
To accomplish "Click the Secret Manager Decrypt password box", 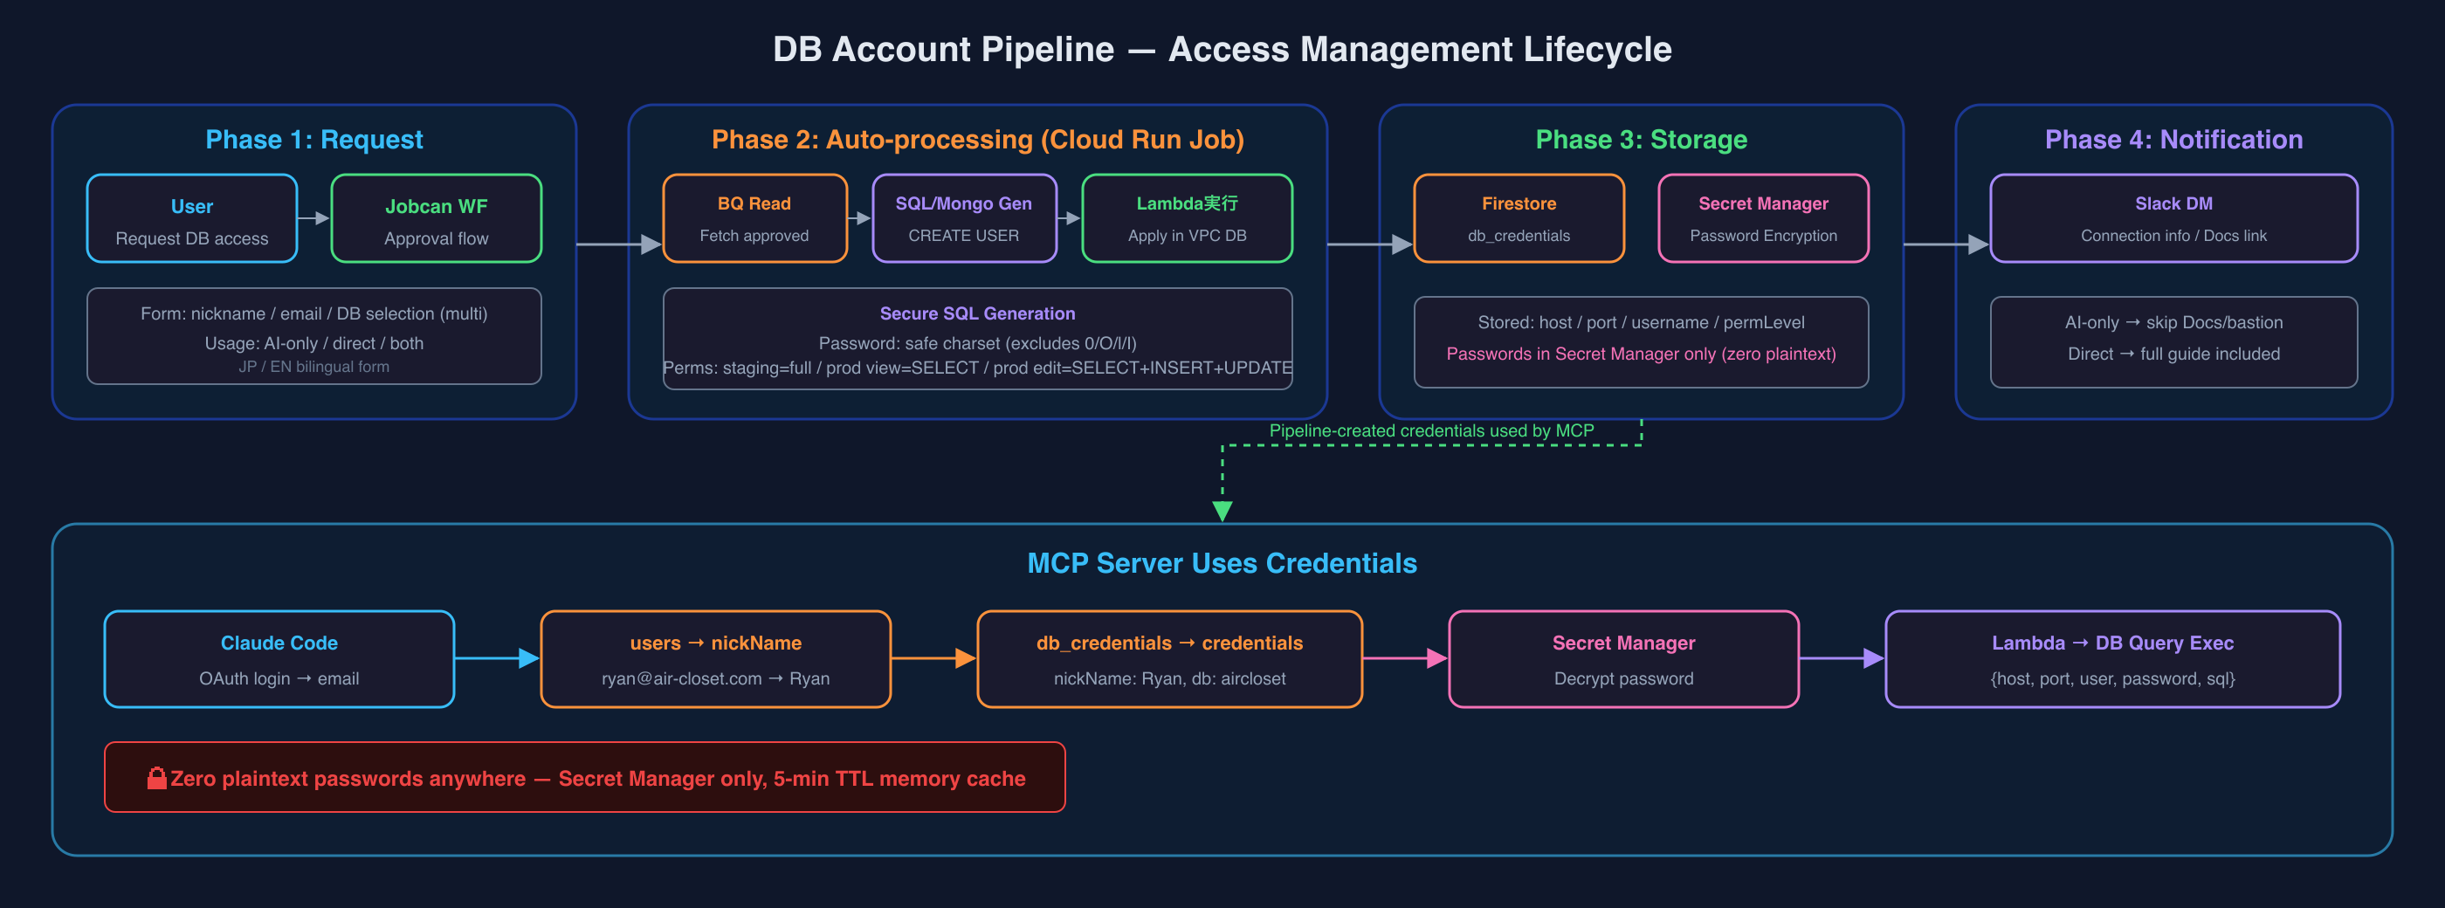I will pyautogui.click(x=1624, y=659).
